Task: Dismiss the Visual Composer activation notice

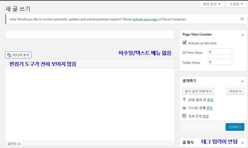Action: [x=242, y=19]
